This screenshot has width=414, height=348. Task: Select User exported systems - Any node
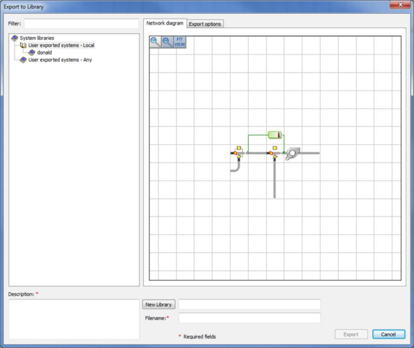60,60
